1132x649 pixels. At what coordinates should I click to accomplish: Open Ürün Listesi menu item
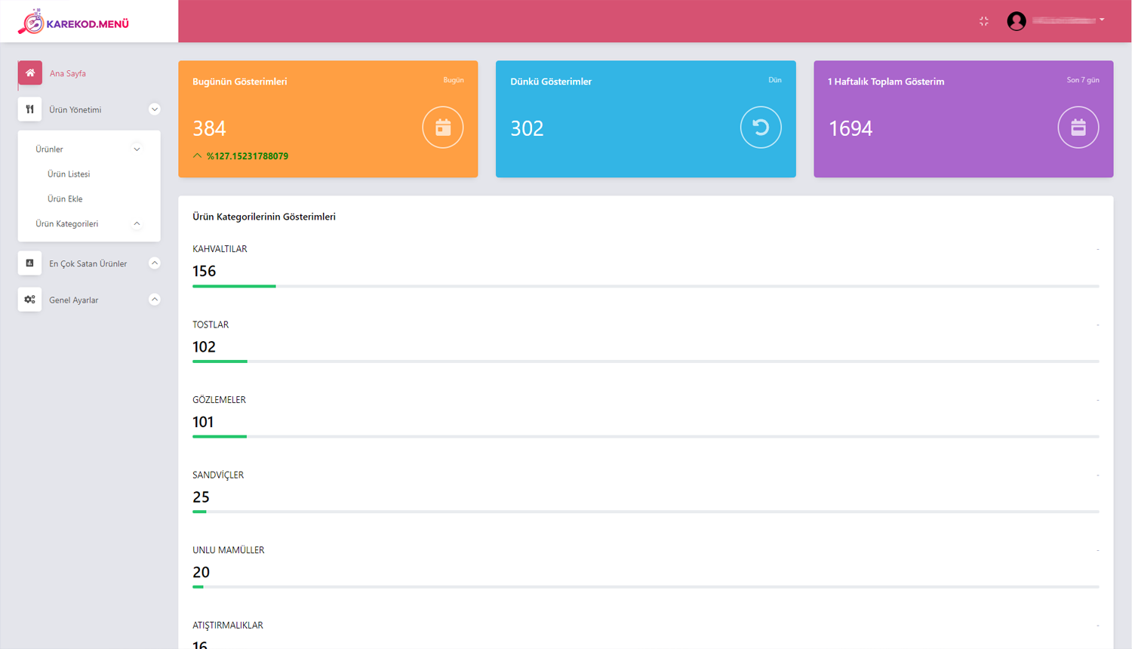69,174
